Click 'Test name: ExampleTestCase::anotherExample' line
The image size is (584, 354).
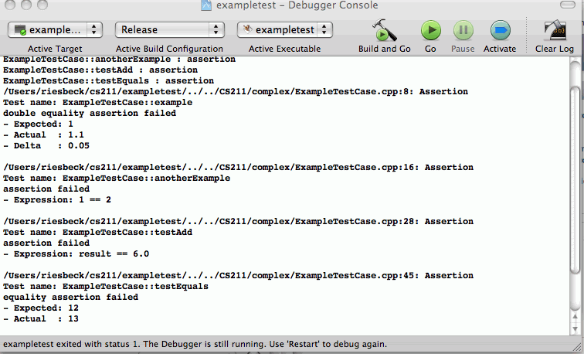tap(117, 178)
